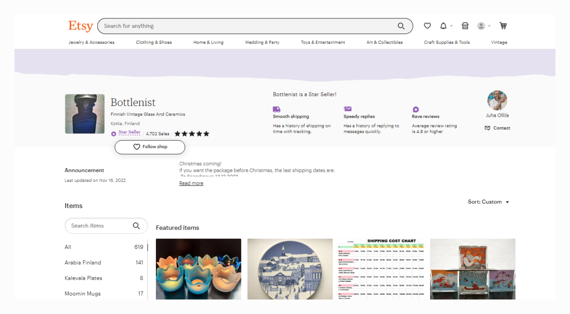Open Vintage category
The image size is (570, 314).
tap(499, 42)
